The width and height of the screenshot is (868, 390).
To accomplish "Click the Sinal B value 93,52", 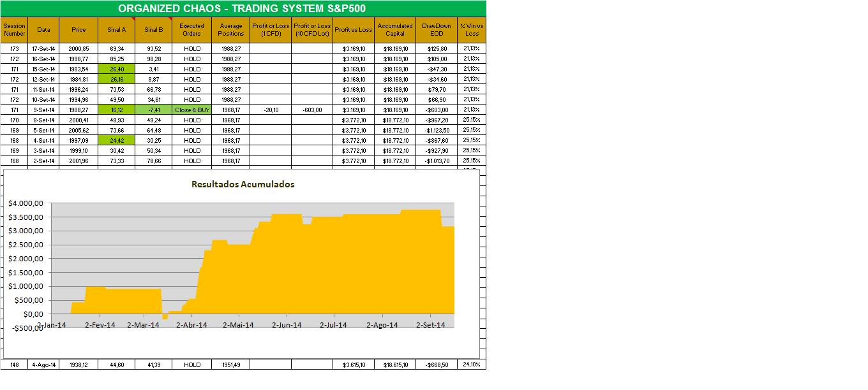I will coord(154,48).
